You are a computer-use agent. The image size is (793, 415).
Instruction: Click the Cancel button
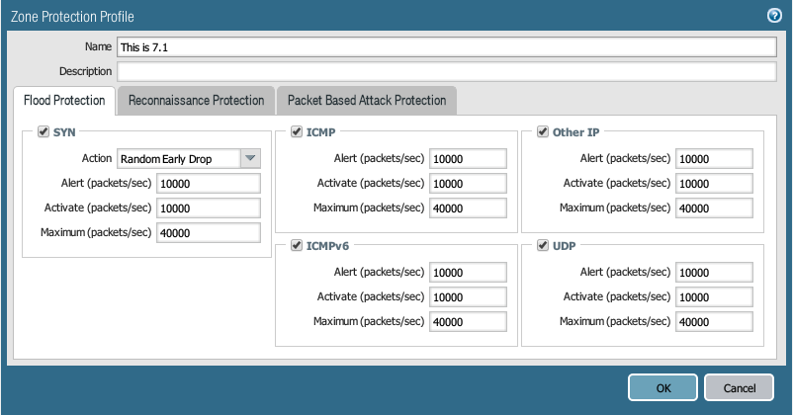coord(739,388)
